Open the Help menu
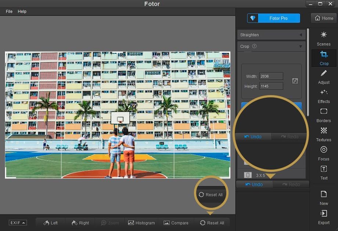The width and height of the screenshot is (338, 231). (22, 11)
